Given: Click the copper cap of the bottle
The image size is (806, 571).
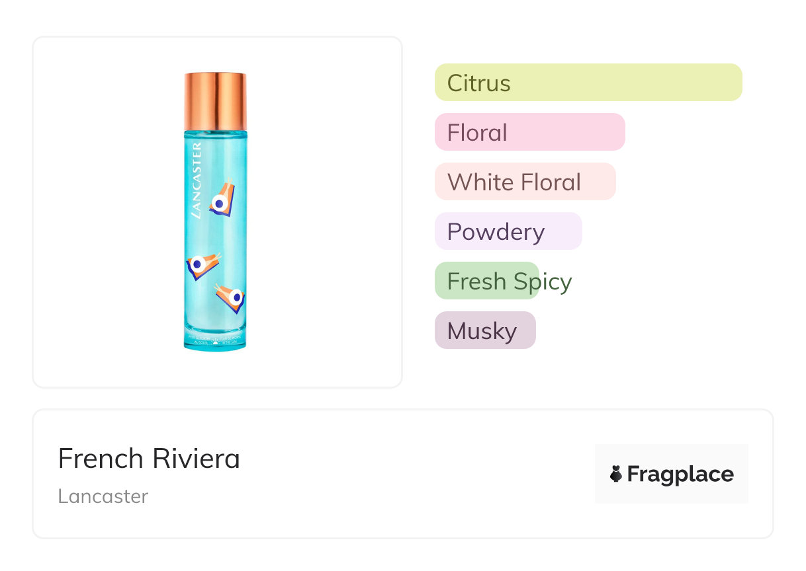Looking at the screenshot, I should click(216, 101).
